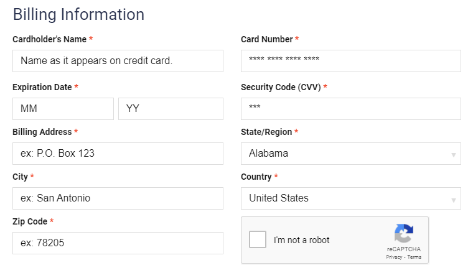Open the State/Region dropdown showing Alabama

click(x=350, y=154)
